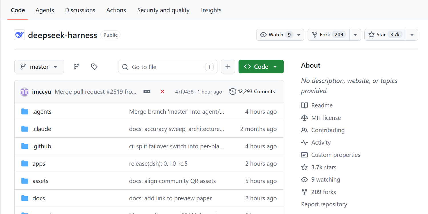Focus the Go to file search field
The width and height of the screenshot is (428, 214).
(168, 67)
